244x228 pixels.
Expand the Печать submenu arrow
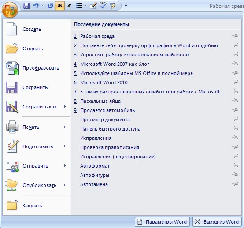(x=65, y=127)
